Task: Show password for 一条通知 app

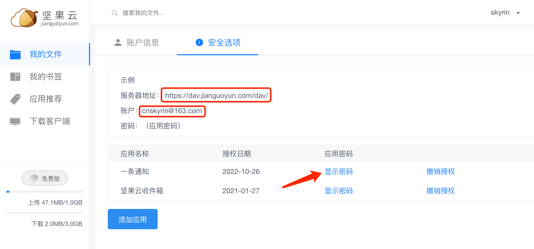Action: [338, 172]
